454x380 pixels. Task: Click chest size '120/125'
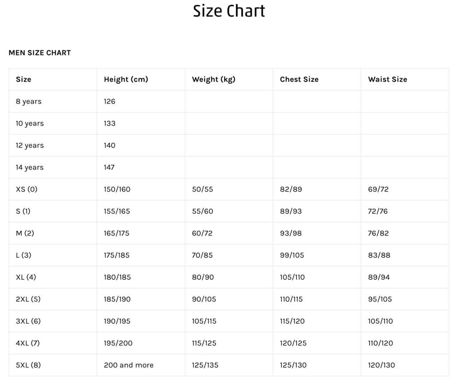(x=293, y=344)
